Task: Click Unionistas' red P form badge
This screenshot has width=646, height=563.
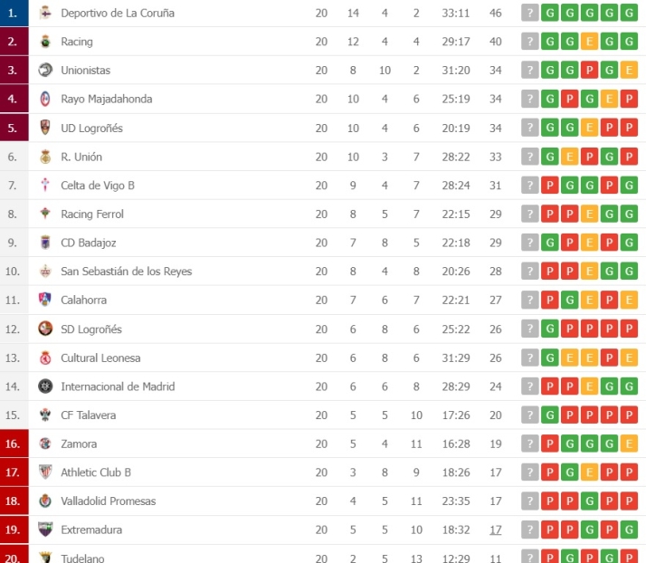Action: click(590, 70)
